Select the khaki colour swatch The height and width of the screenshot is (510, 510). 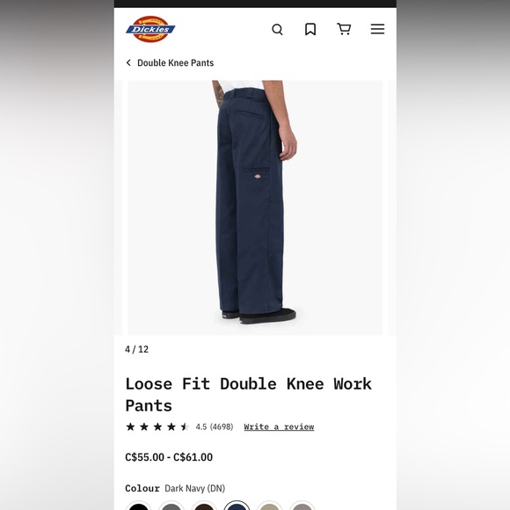coord(269,506)
